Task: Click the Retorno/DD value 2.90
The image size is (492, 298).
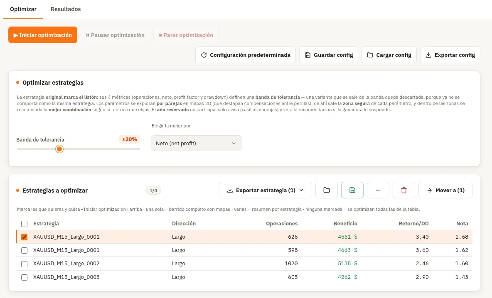Action: (x=422, y=277)
